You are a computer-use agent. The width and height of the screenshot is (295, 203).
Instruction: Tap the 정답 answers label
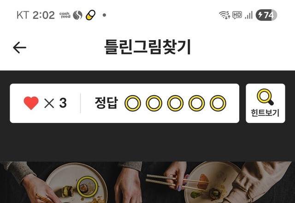(106, 103)
